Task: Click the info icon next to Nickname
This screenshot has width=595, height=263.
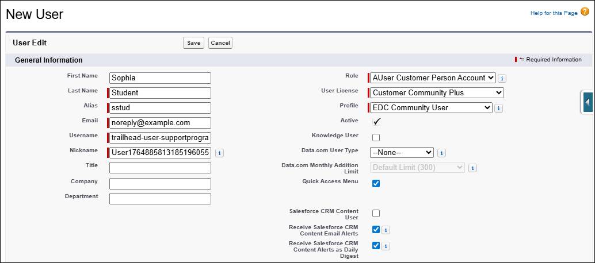Action: 219,153
